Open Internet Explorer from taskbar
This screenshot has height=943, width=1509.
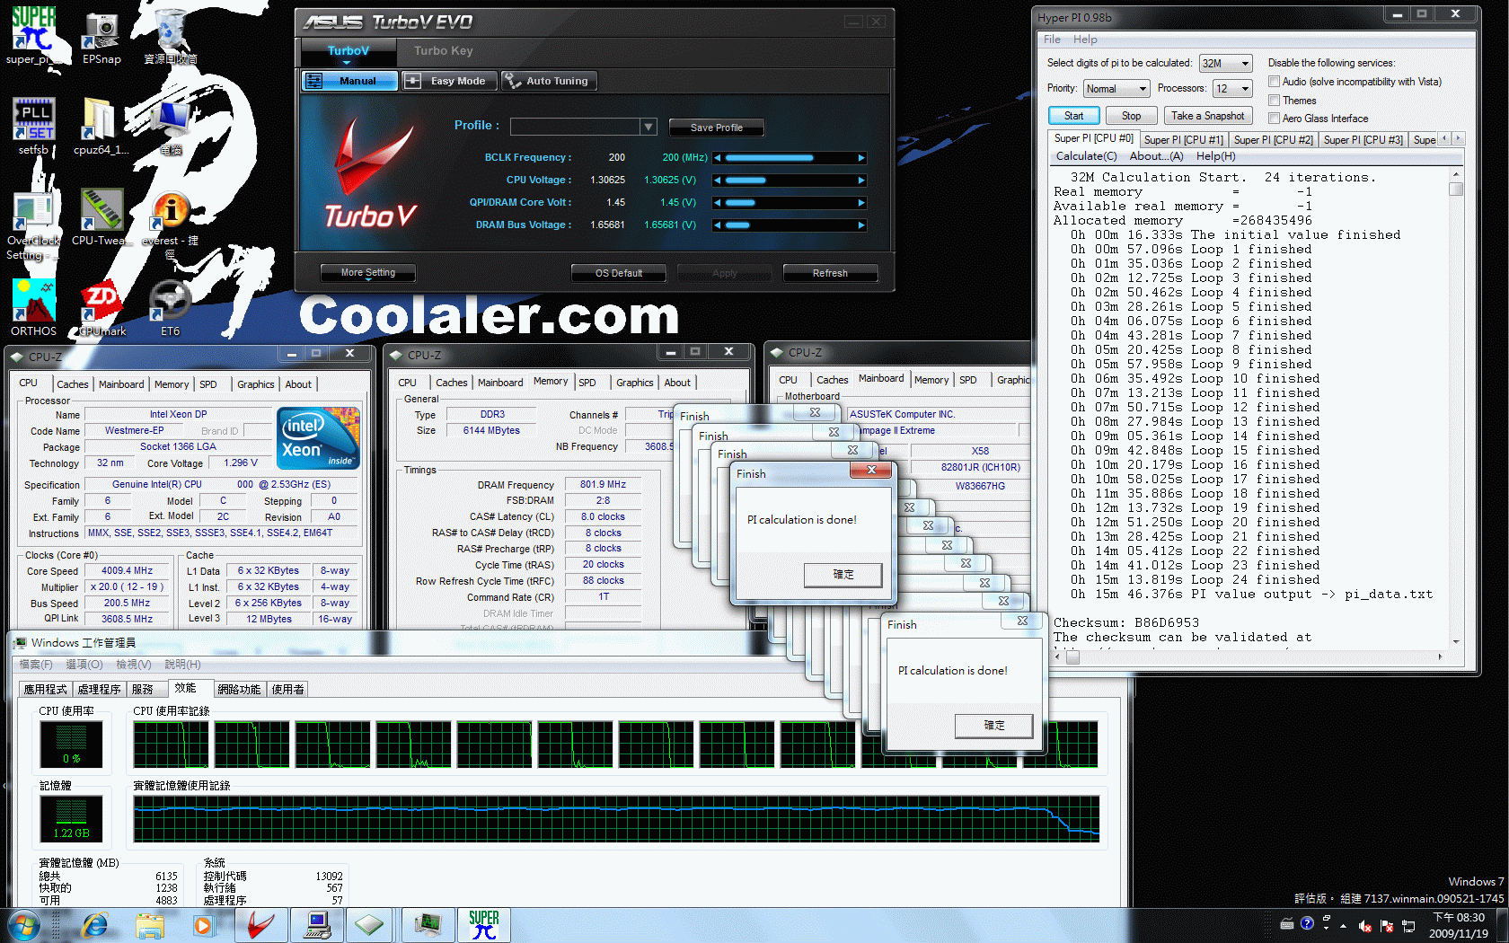pyautogui.click(x=94, y=925)
